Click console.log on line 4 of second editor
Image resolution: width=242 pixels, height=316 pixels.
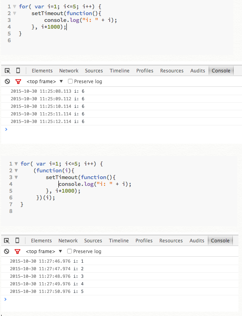pos(76,184)
